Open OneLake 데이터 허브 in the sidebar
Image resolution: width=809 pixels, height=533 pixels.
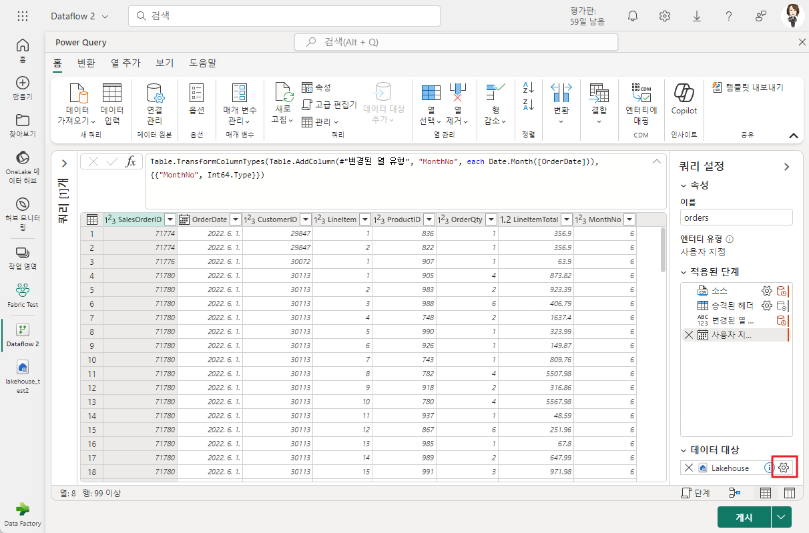click(23, 167)
